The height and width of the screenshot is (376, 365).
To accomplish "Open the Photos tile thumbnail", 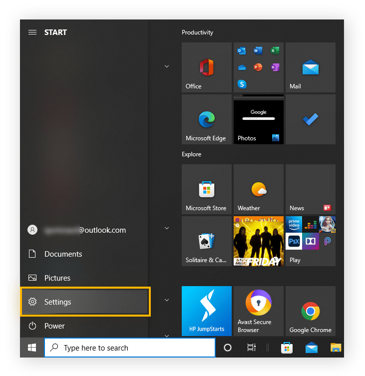I will click(x=258, y=119).
